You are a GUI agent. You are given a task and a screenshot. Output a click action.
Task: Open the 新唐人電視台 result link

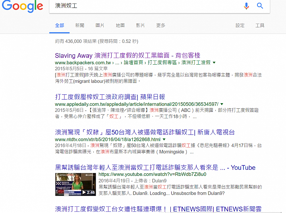(x=145, y=132)
